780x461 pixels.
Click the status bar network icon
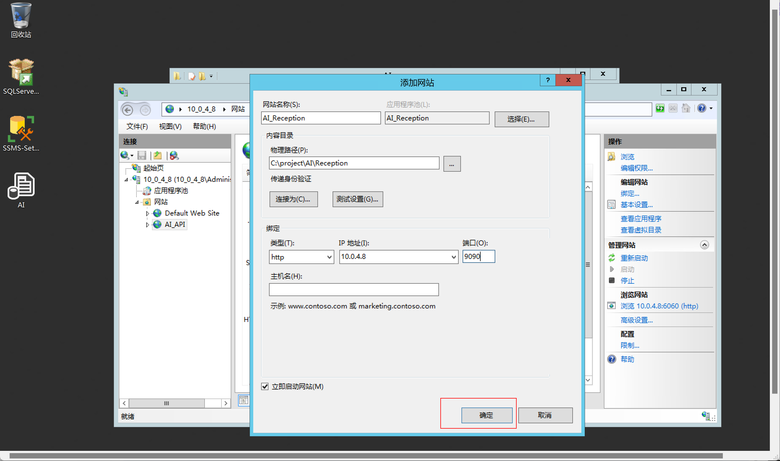(706, 416)
